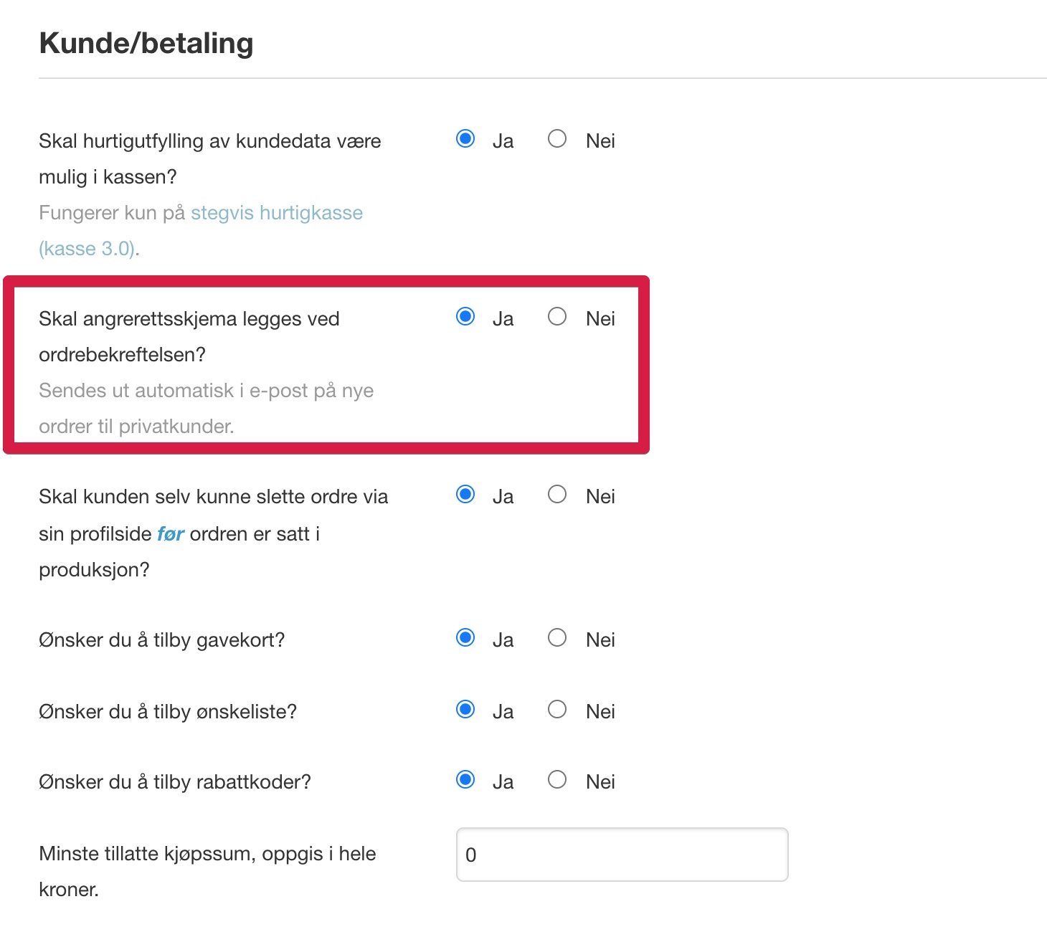Disable ønskeliste with the Nei option
The height and width of the screenshot is (932, 1047).
tap(557, 709)
